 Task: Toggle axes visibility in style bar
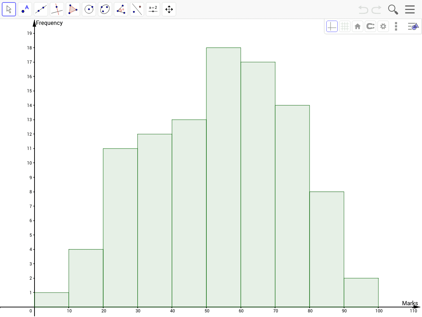332,26
